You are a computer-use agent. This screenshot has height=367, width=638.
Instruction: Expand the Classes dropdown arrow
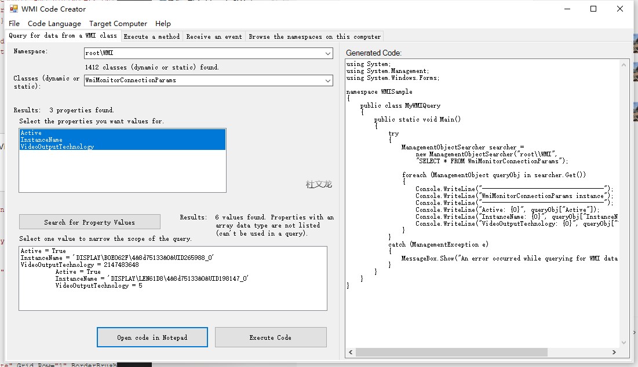coord(328,80)
